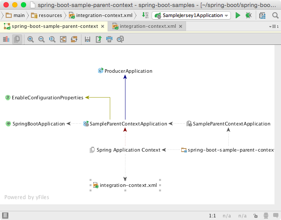Apply current layout to diagram

[x=74, y=39]
